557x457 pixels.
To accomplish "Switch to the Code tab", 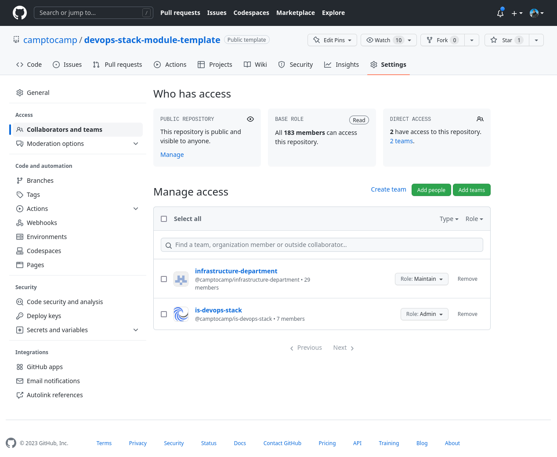I will coord(29,65).
